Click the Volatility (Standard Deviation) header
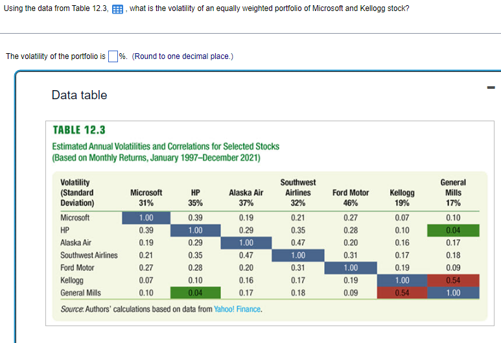Screen dimensions: 501x343 coord(77,193)
